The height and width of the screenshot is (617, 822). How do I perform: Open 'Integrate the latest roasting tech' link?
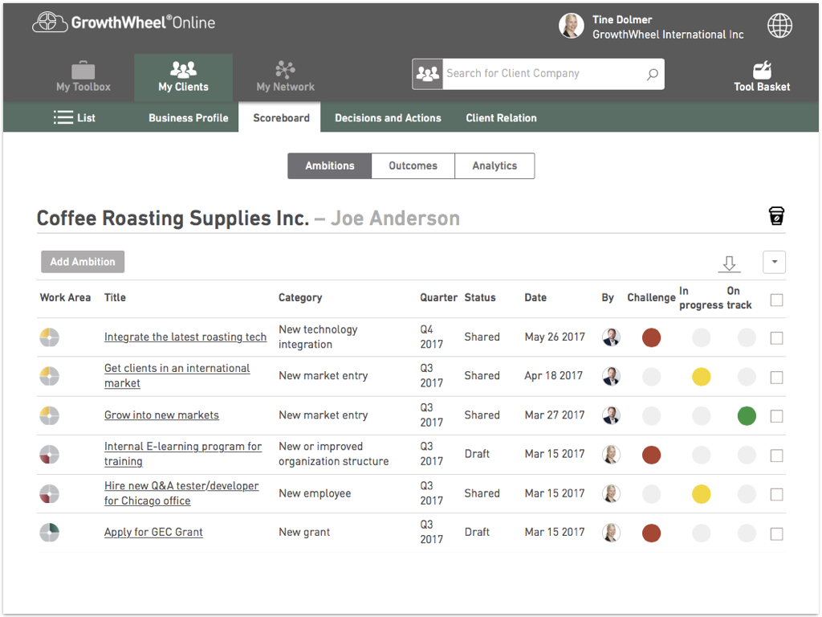click(185, 337)
